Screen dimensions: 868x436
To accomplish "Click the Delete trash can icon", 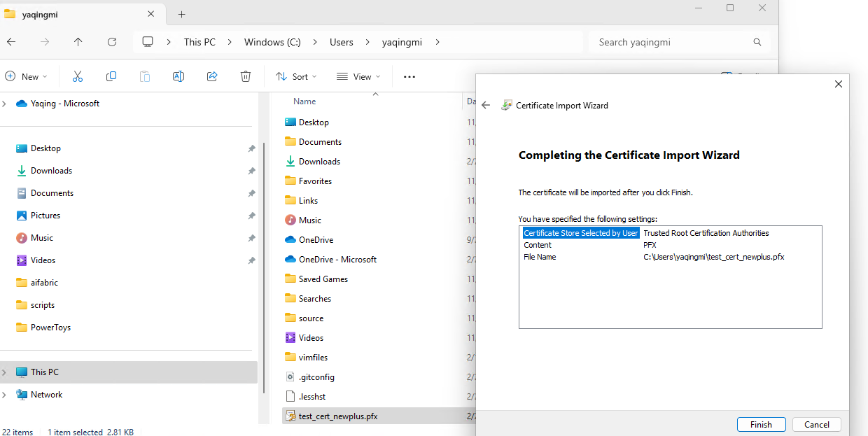I will [246, 76].
